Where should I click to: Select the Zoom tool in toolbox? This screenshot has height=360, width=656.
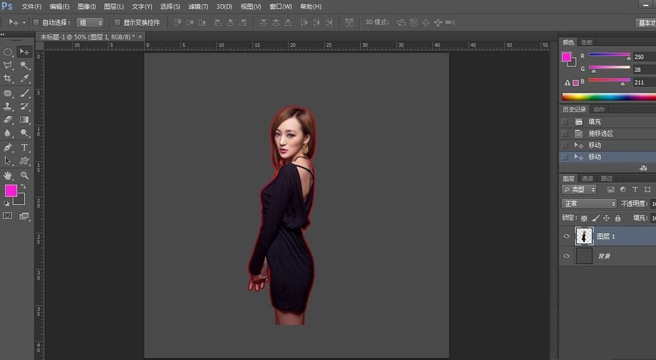(25, 175)
